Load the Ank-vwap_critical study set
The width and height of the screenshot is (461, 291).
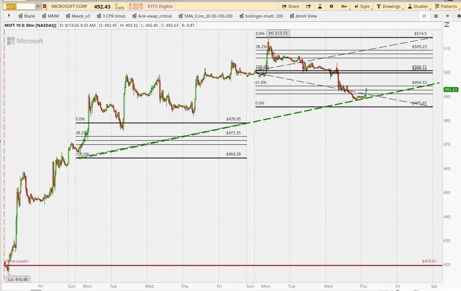(152, 16)
